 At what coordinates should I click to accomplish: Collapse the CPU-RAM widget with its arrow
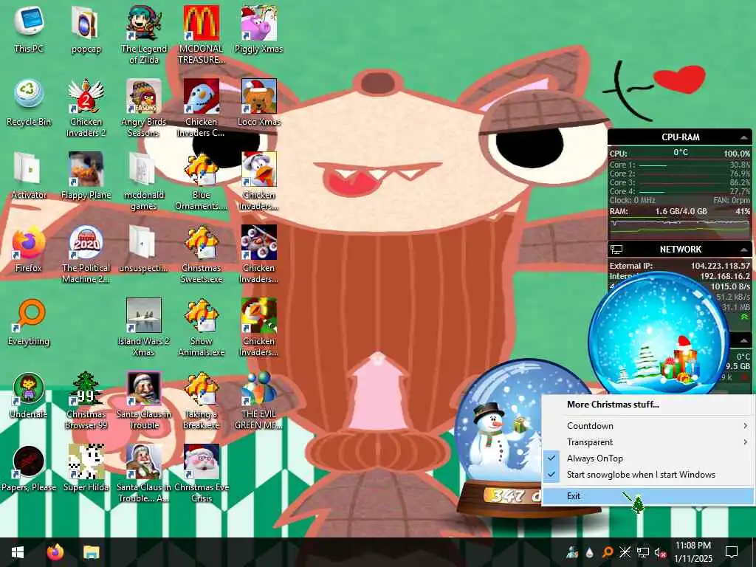(x=744, y=137)
